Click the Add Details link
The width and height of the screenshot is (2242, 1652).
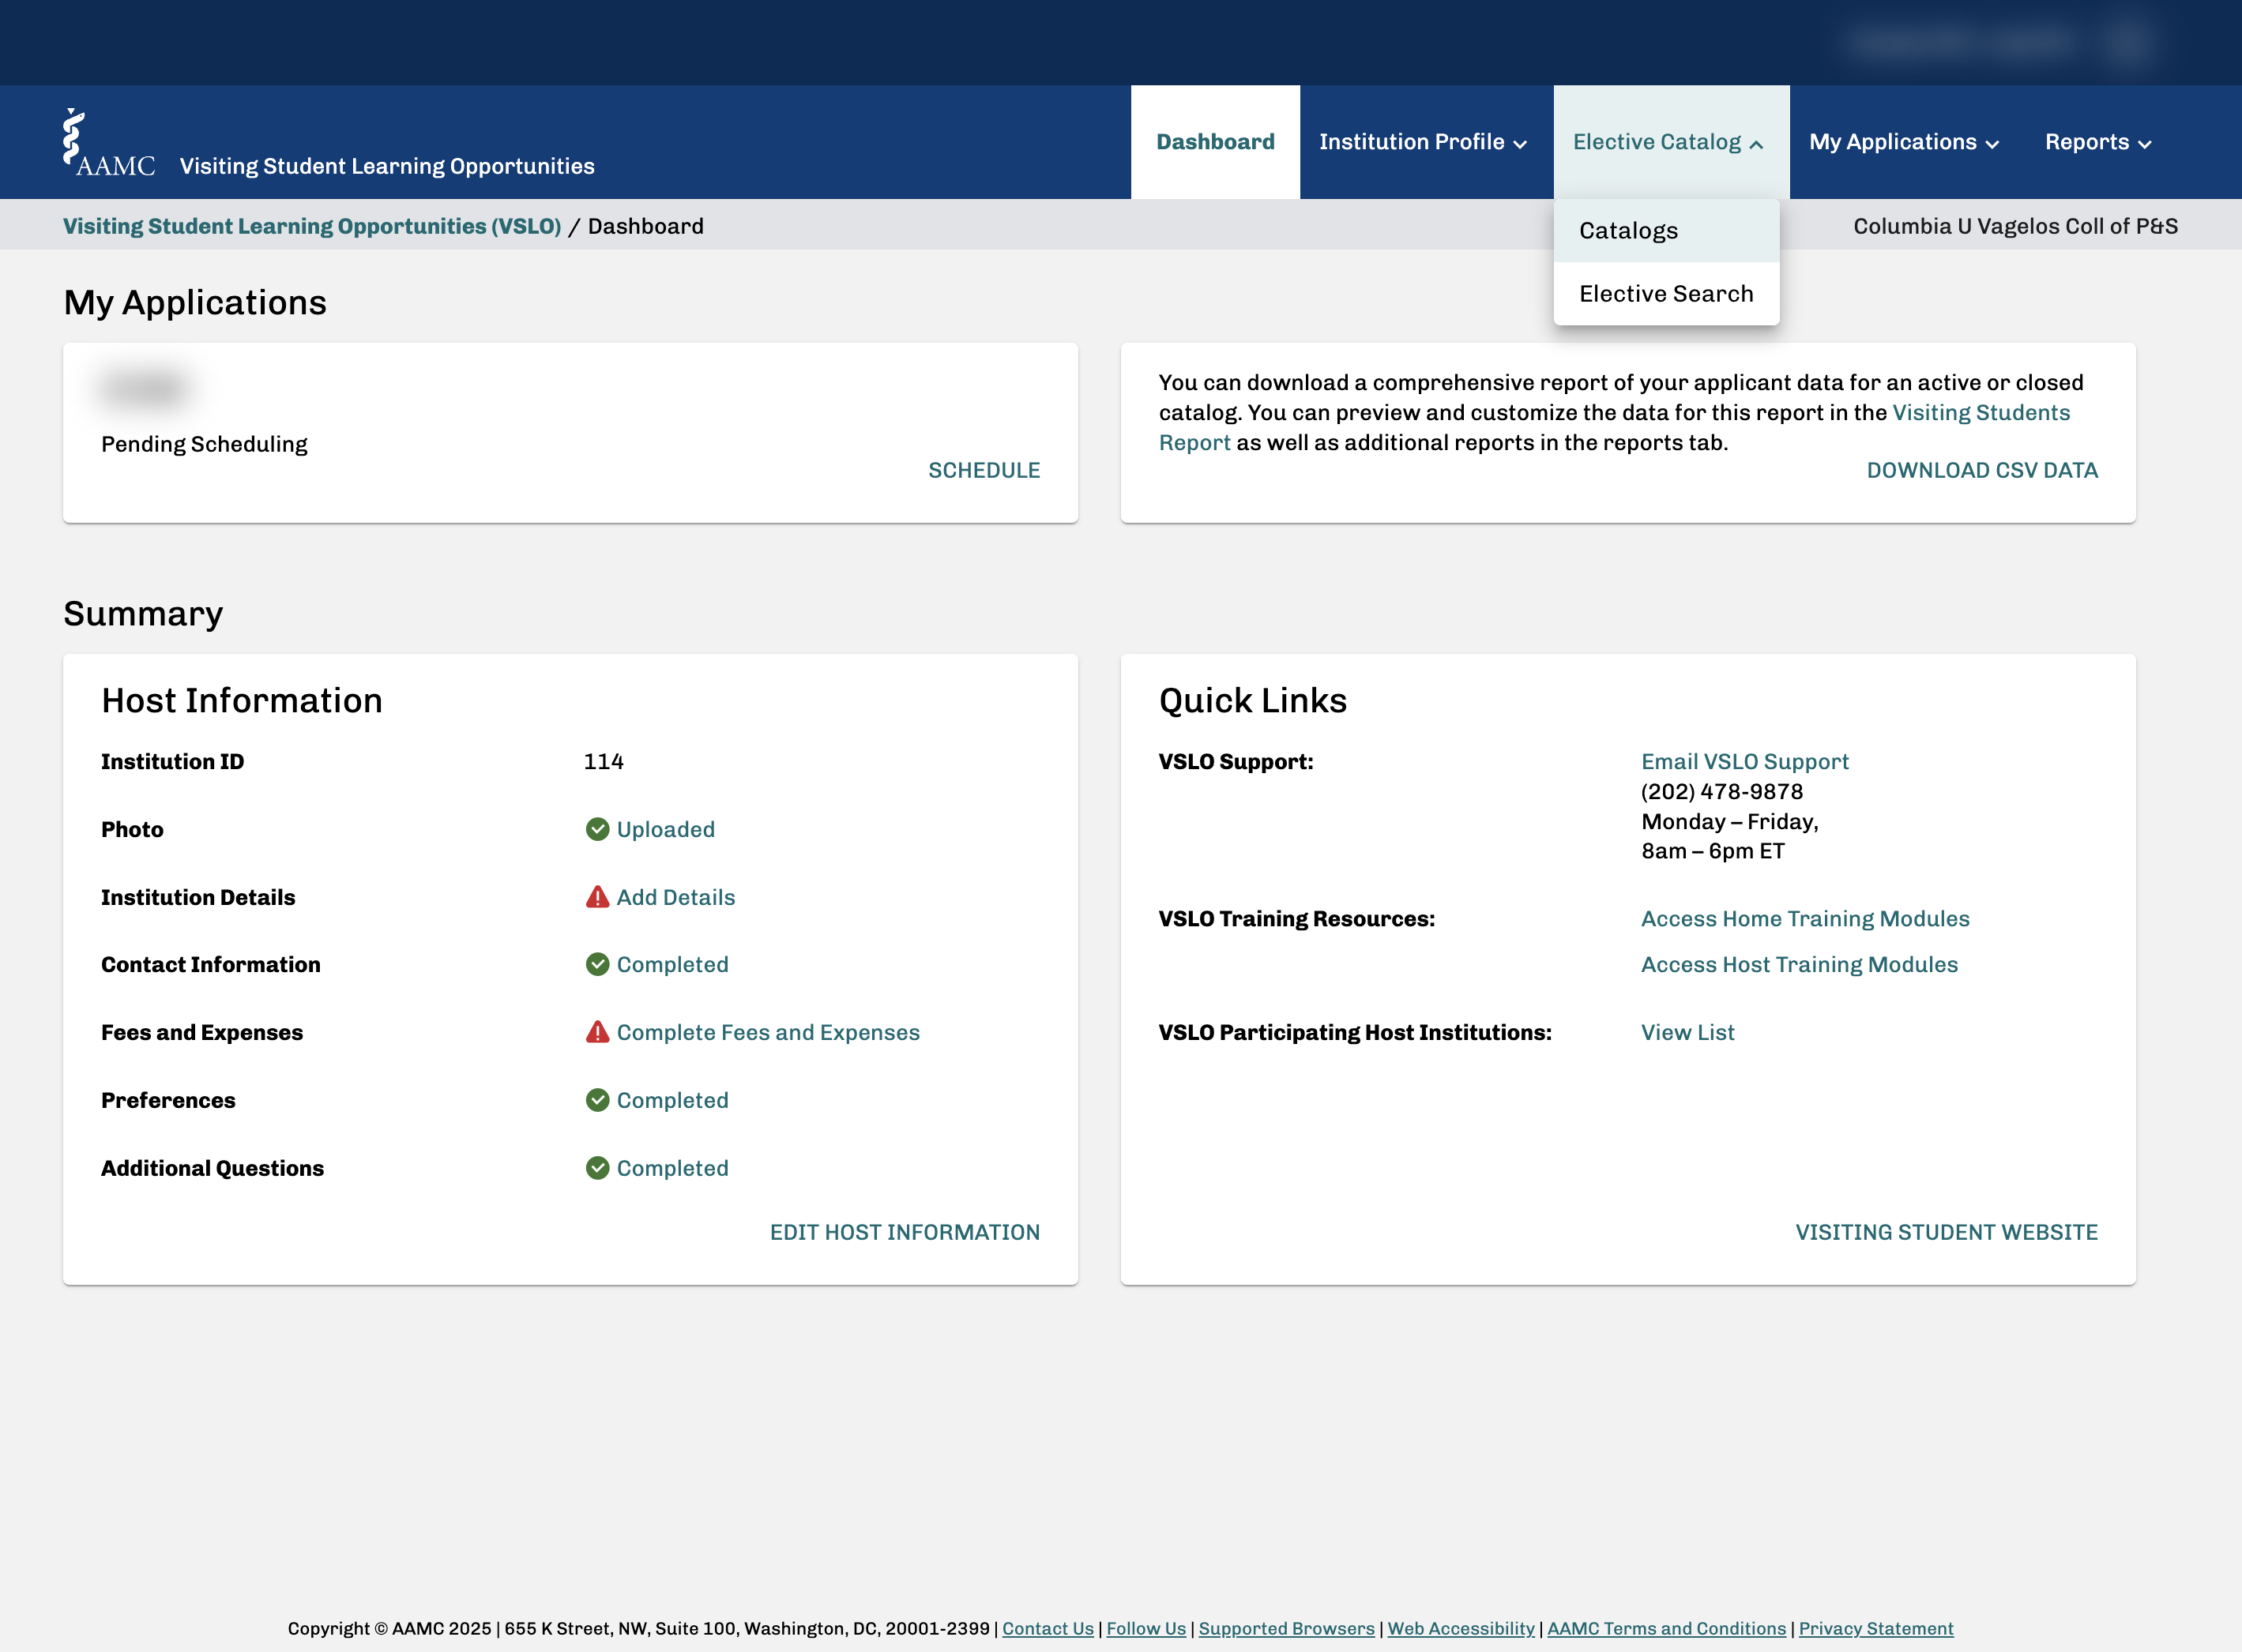pyautogui.click(x=675, y=898)
